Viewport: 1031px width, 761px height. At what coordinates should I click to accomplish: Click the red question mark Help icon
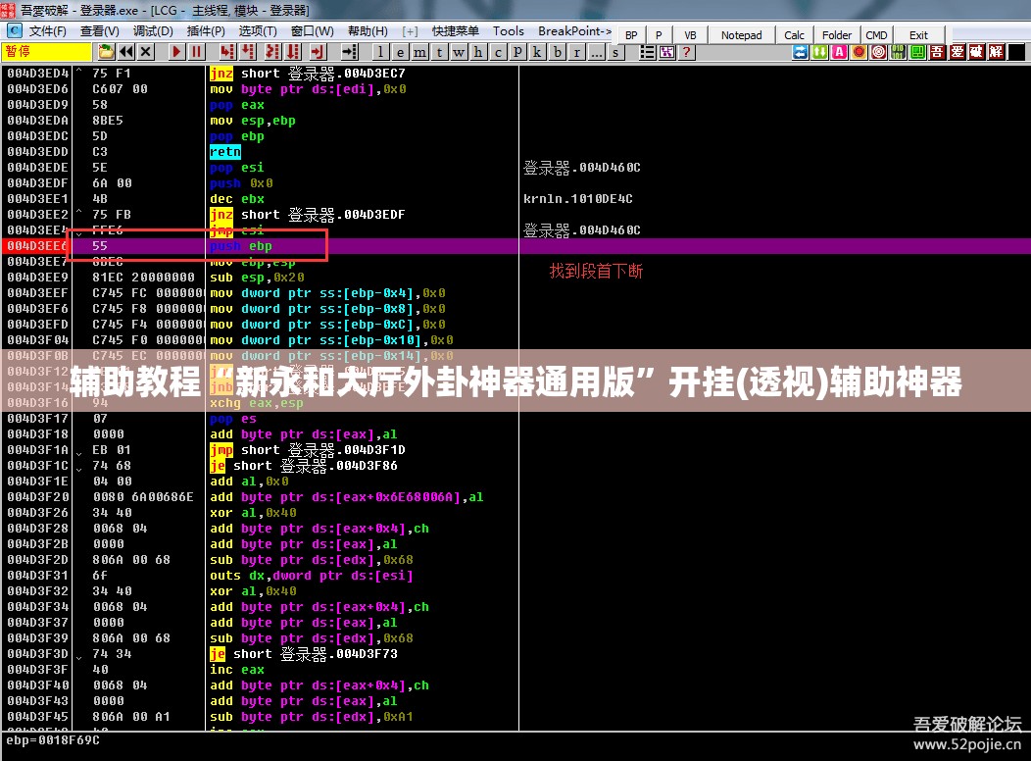pos(686,52)
